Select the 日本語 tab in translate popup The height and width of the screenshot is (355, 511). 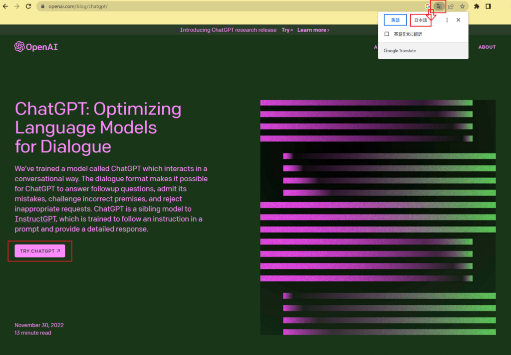421,20
